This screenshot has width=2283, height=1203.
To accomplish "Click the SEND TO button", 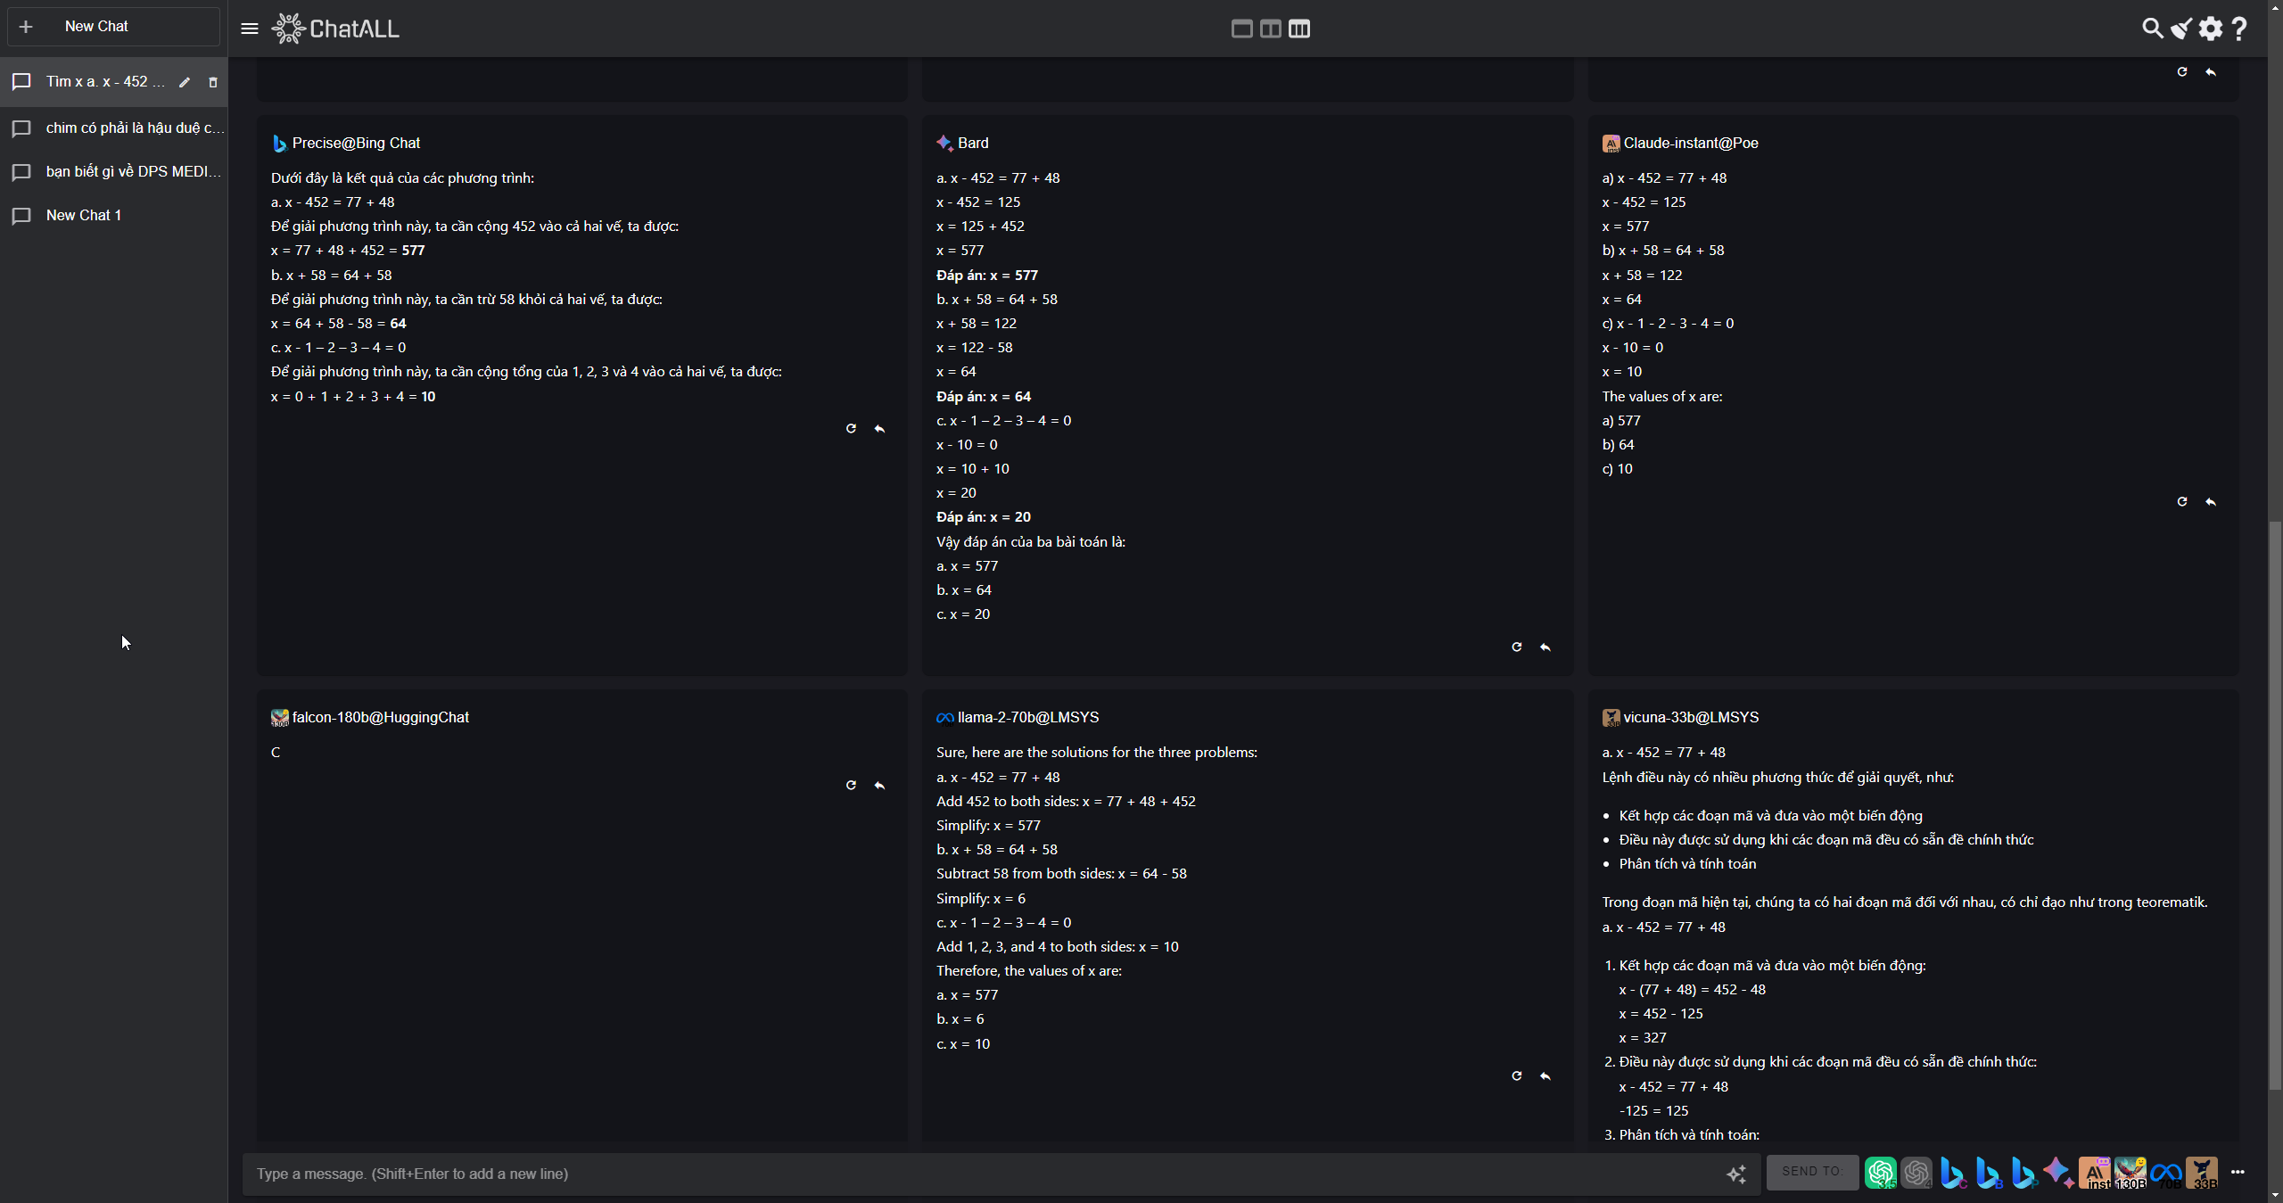I will point(1812,1172).
